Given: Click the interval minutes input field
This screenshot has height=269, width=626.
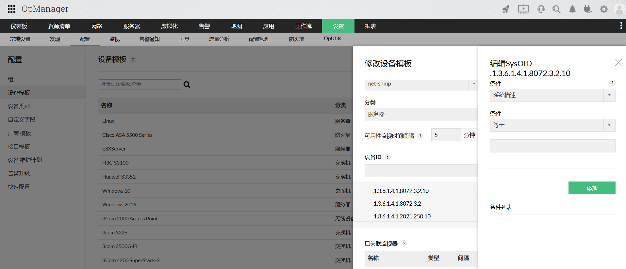Looking at the screenshot, I should [x=446, y=135].
